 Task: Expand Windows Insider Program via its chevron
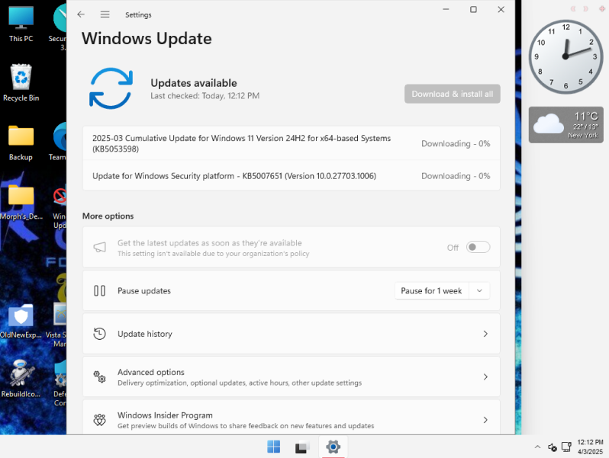tap(485, 420)
